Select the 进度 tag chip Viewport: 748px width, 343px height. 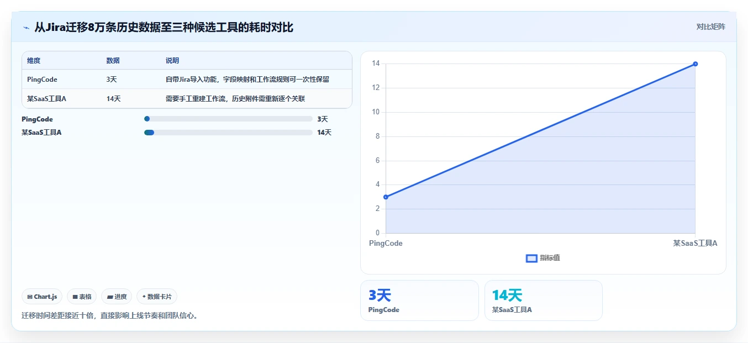click(117, 297)
